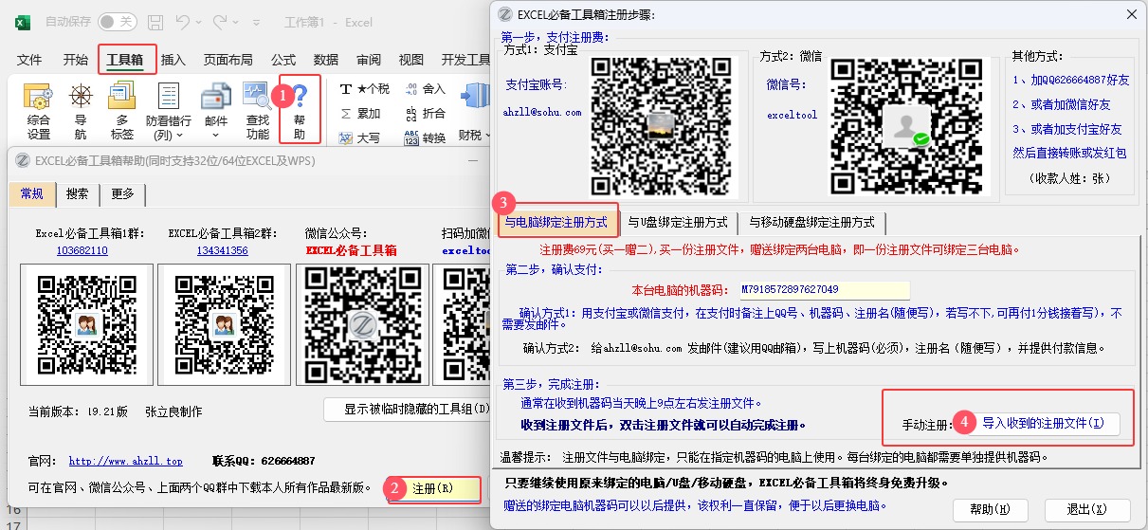The width and height of the screenshot is (1148, 530).
Task: Click the Undo arrow icon
Action: tap(184, 22)
